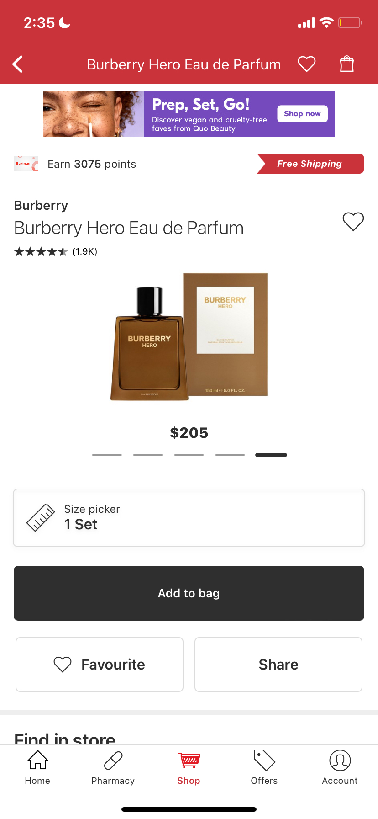Add the perfume to bag

point(189,593)
